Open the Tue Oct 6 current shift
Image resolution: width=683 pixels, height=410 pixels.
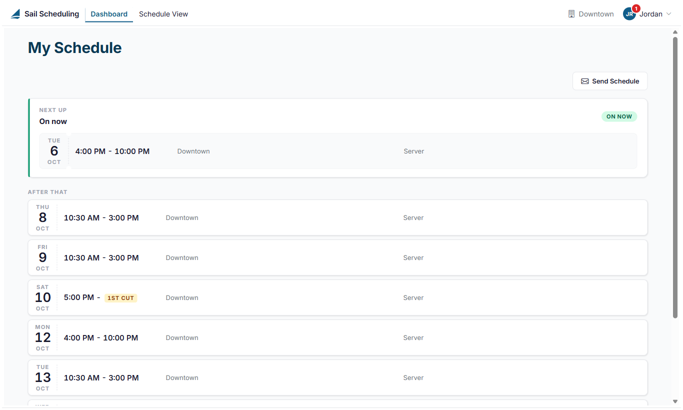pyautogui.click(x=338, y=151)
